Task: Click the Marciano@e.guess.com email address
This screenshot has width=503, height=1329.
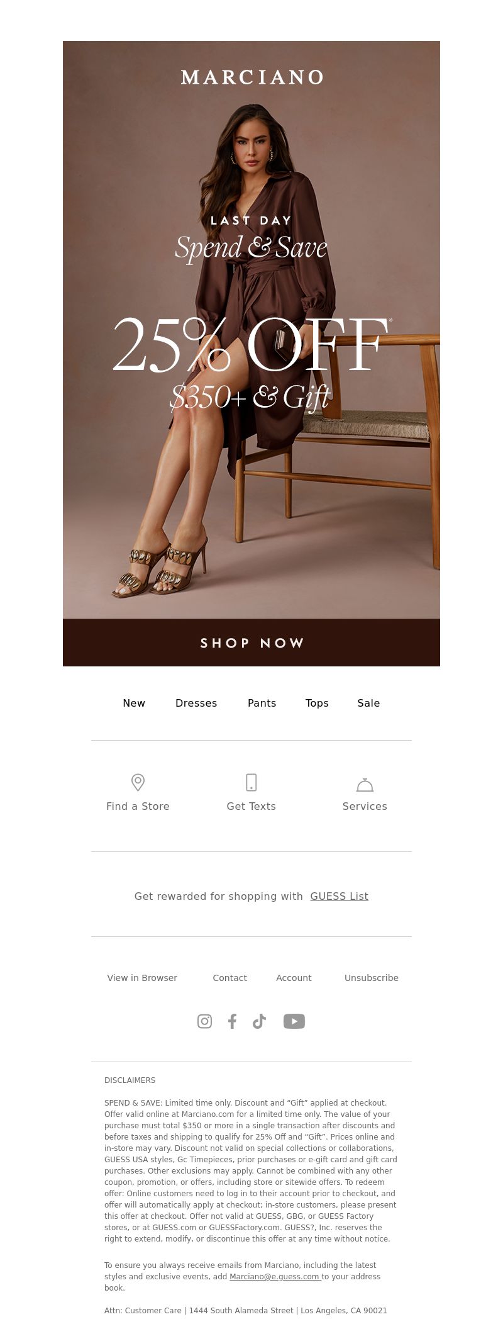Action: 275,1276
